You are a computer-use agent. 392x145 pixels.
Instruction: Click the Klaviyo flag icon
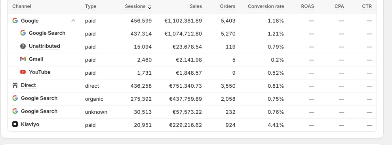15,124
